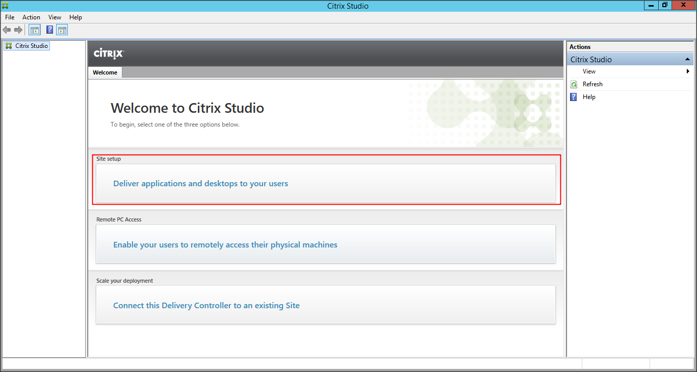Open Help using the toolbar question-mark icon

pos(49,30)
